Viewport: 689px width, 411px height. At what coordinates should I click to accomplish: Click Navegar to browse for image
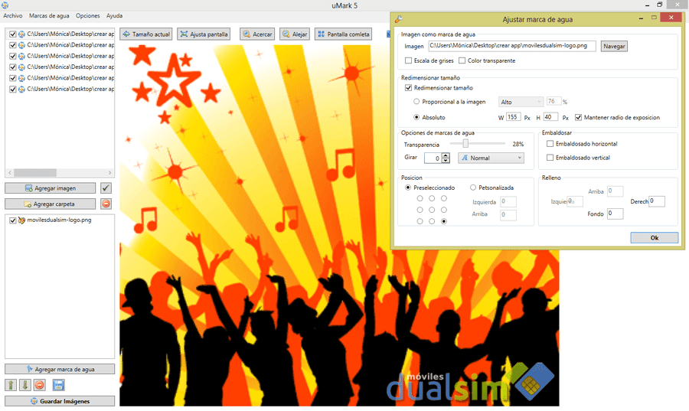pos(614,46)
